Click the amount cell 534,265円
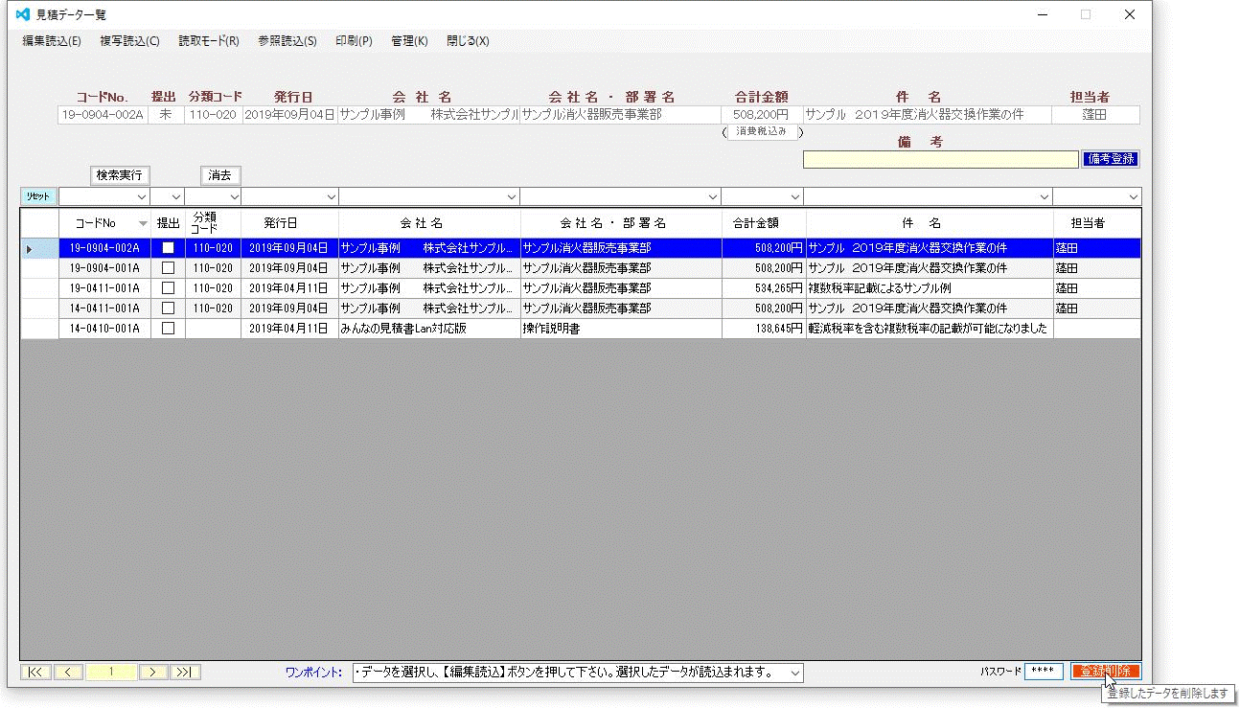 tap(764, 288)
